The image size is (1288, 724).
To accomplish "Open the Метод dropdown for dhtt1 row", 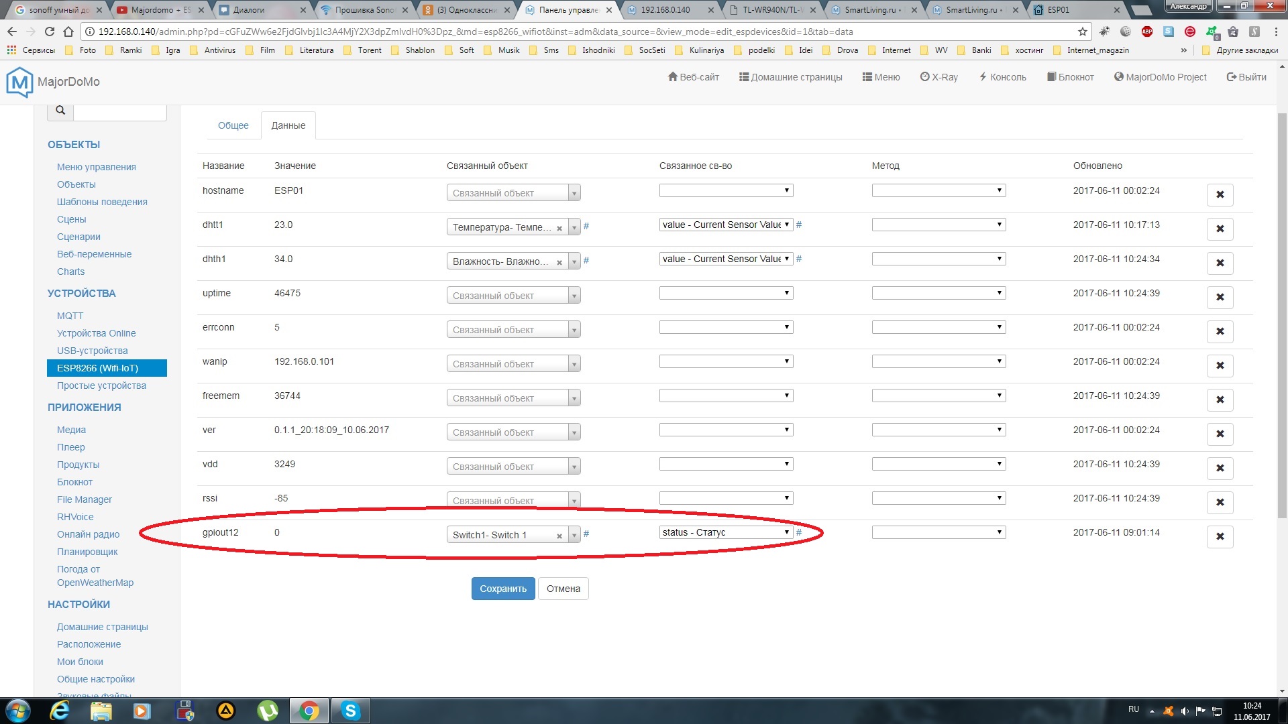I will click(938, 225).
